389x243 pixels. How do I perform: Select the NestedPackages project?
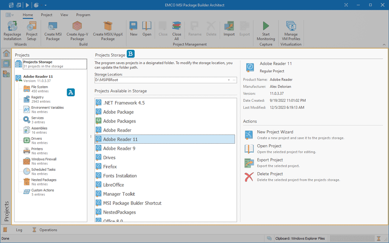coord(165,212)
